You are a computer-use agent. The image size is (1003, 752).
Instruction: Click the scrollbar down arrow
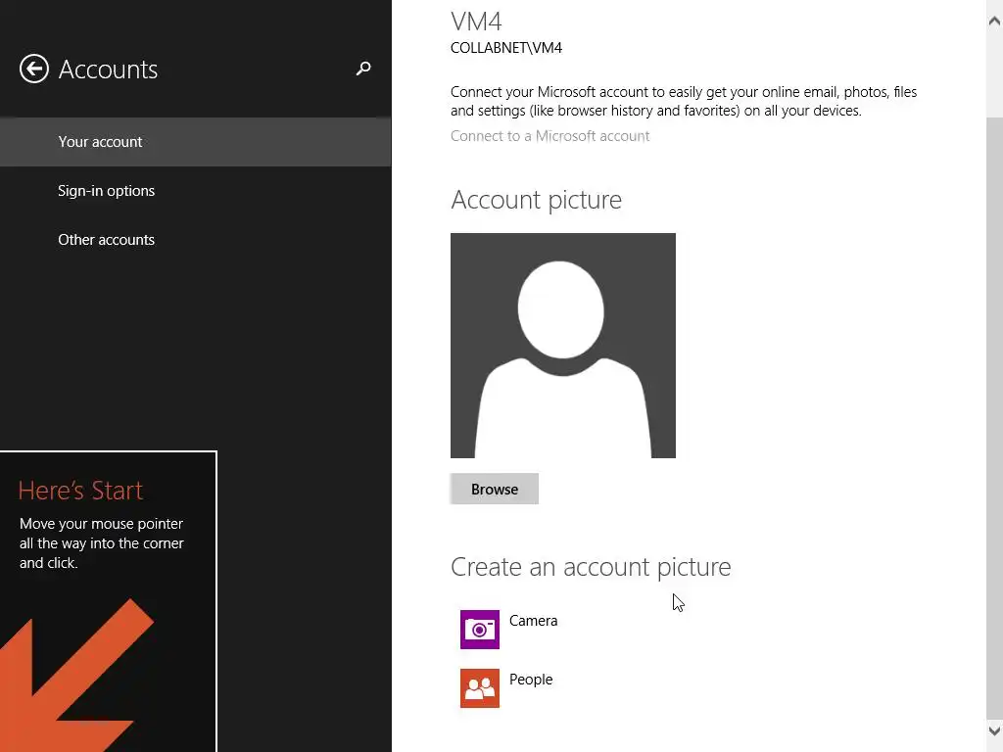994,730
